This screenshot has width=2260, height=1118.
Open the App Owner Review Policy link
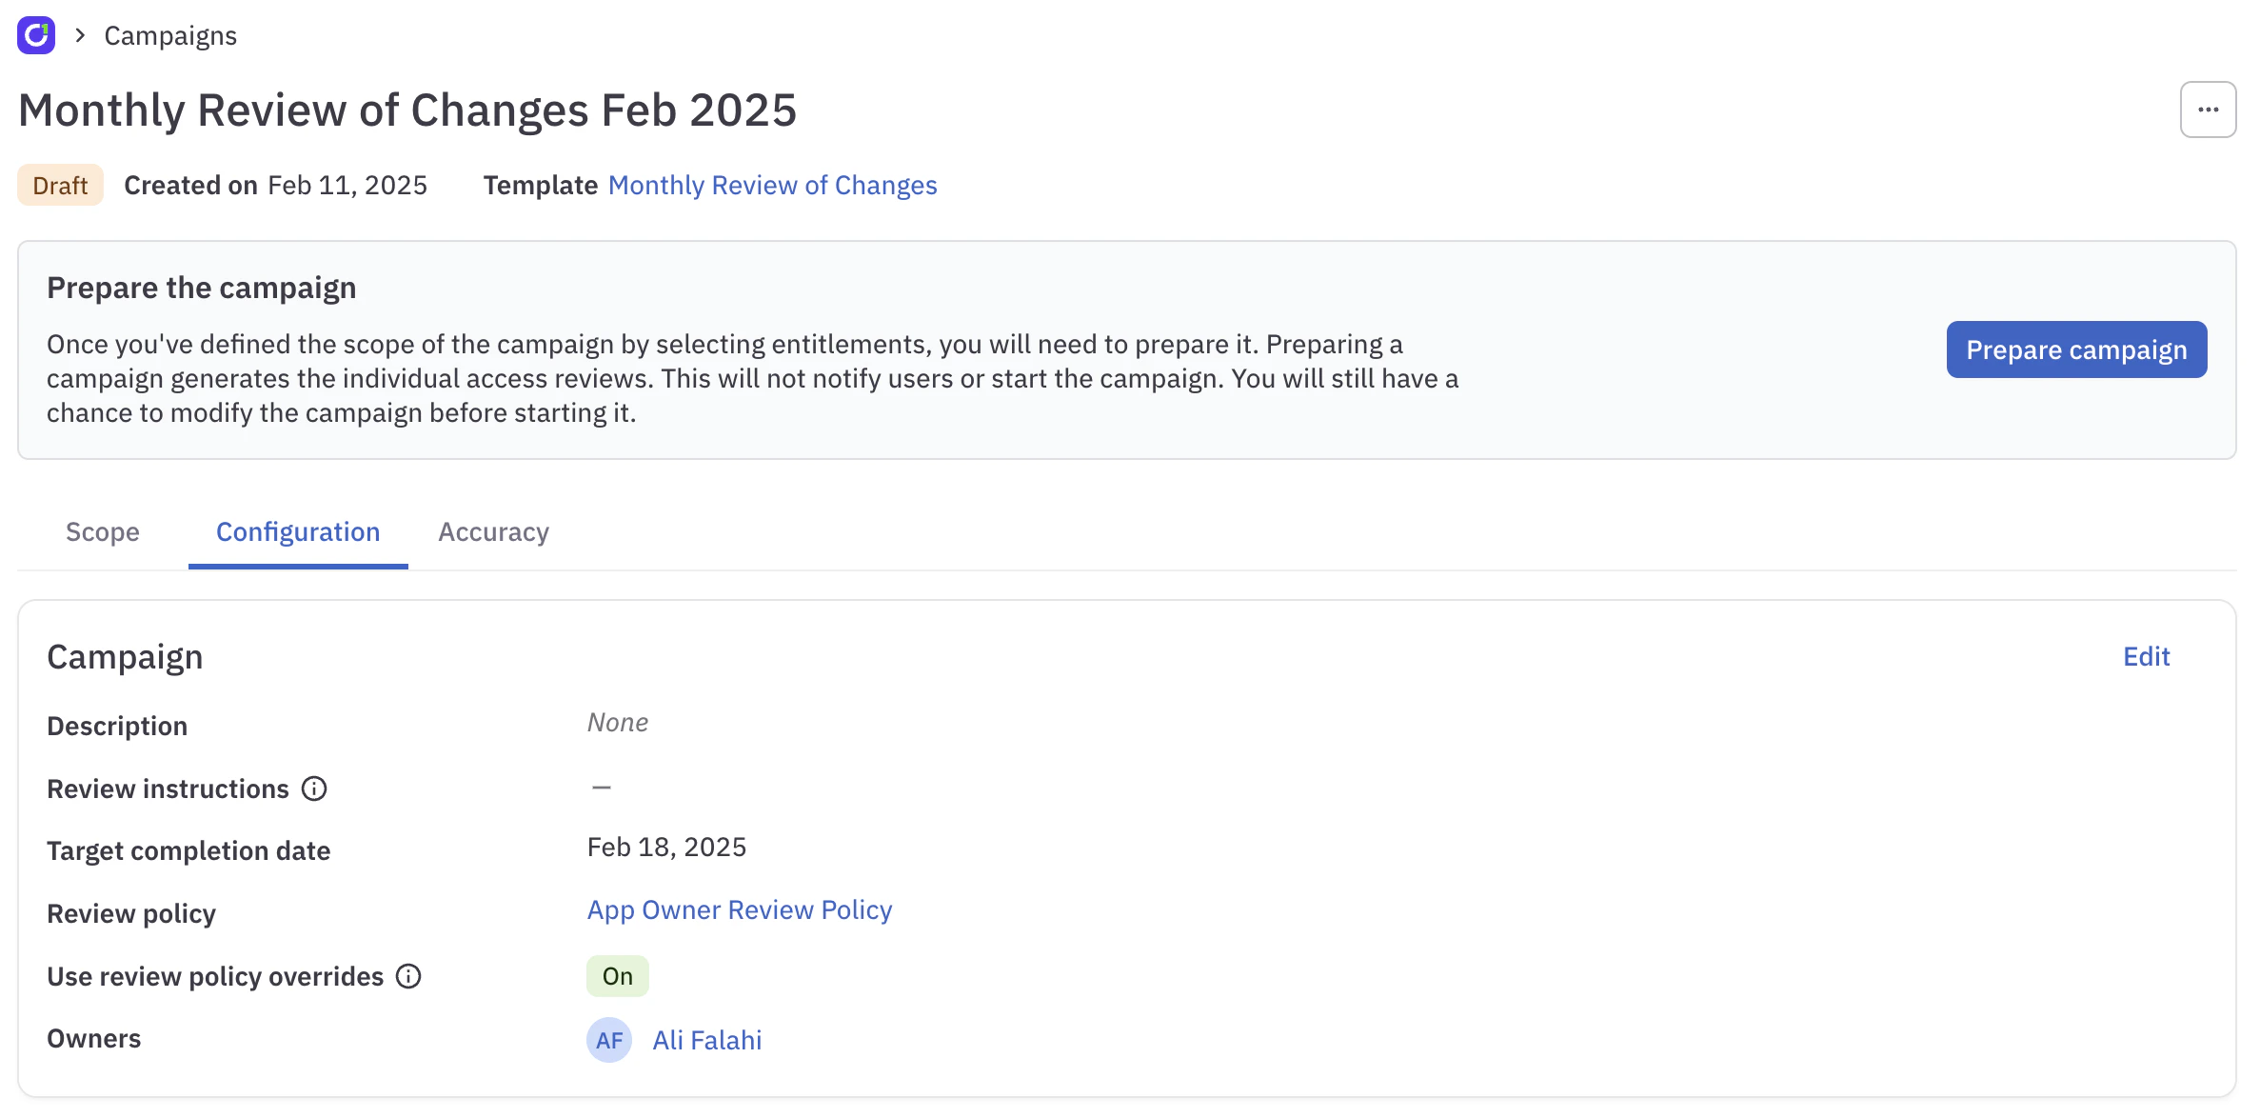[740, 909]
